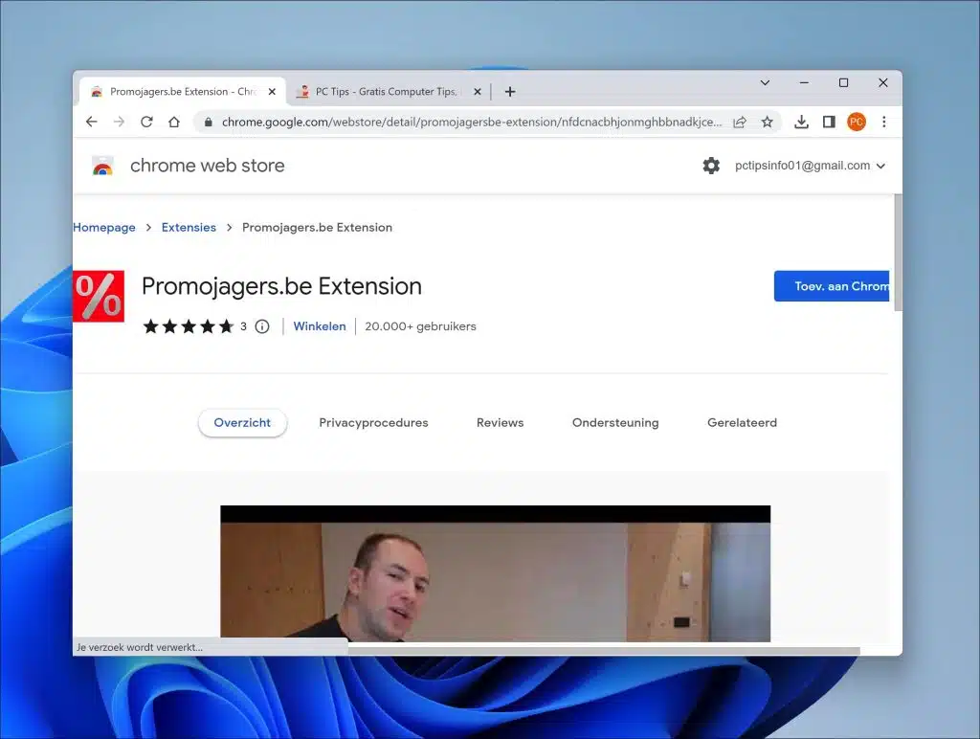Maximize the Chrome window
Screen dimensions: 980x739
(844, 82)
